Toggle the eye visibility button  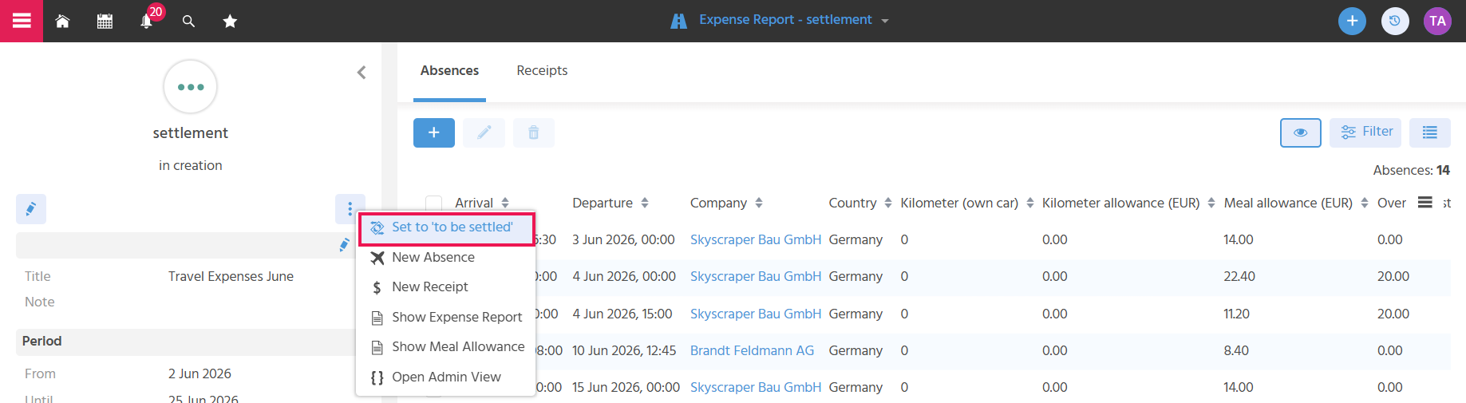pos(1301,132)
